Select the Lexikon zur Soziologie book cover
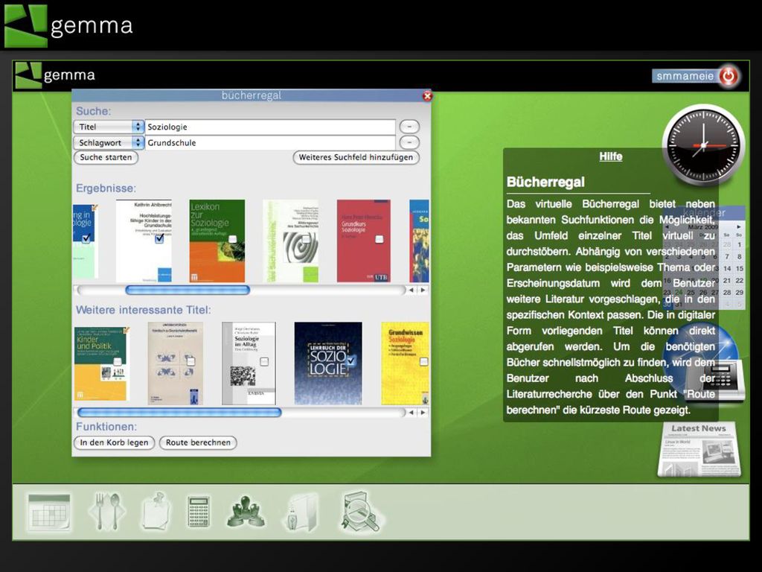The height and width of the screenshot is (572, 762). click(x=217, y=241)
